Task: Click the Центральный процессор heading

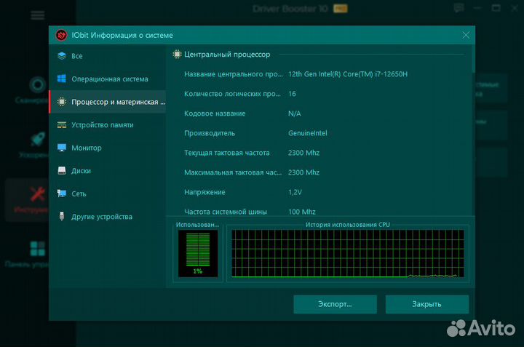Action: point(227,55)
